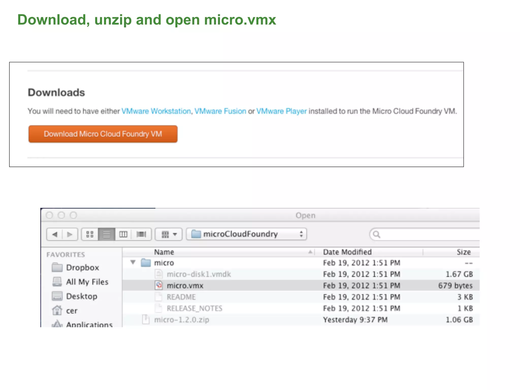Select the 'micro-disk1.vmdk' file name
This screenshot has width=520, height=390.
(x=199, y=274)
